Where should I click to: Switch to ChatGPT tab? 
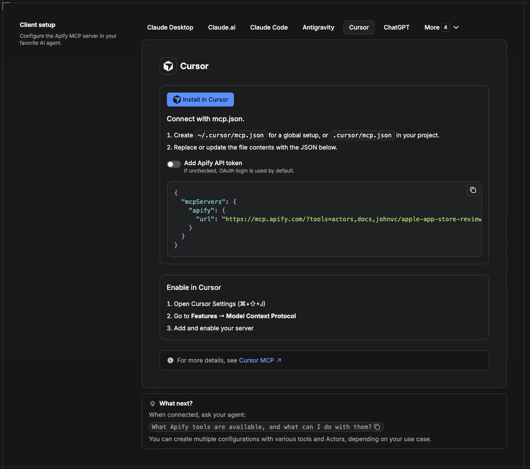tap(397, 27)
